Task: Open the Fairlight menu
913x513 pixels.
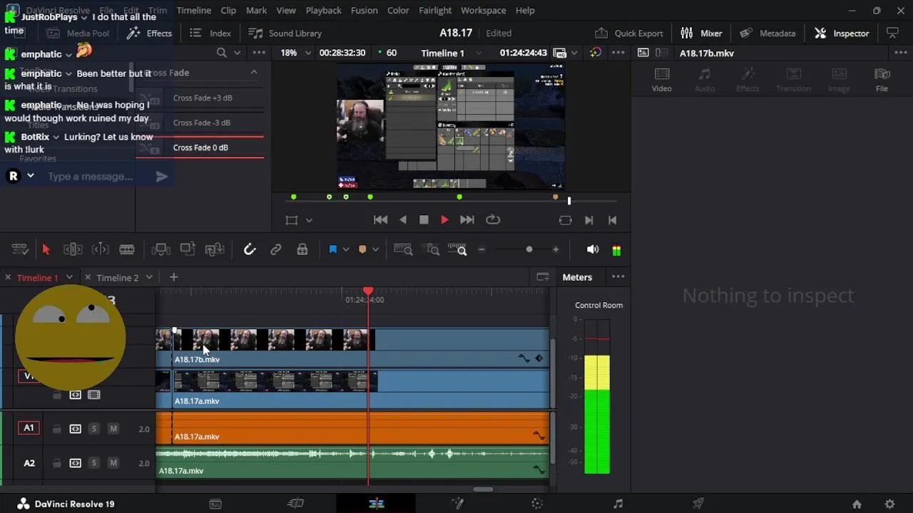Action: [x=435, y=11]
